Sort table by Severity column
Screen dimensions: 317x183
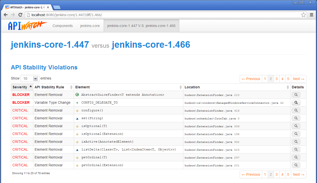coord(22,87)
